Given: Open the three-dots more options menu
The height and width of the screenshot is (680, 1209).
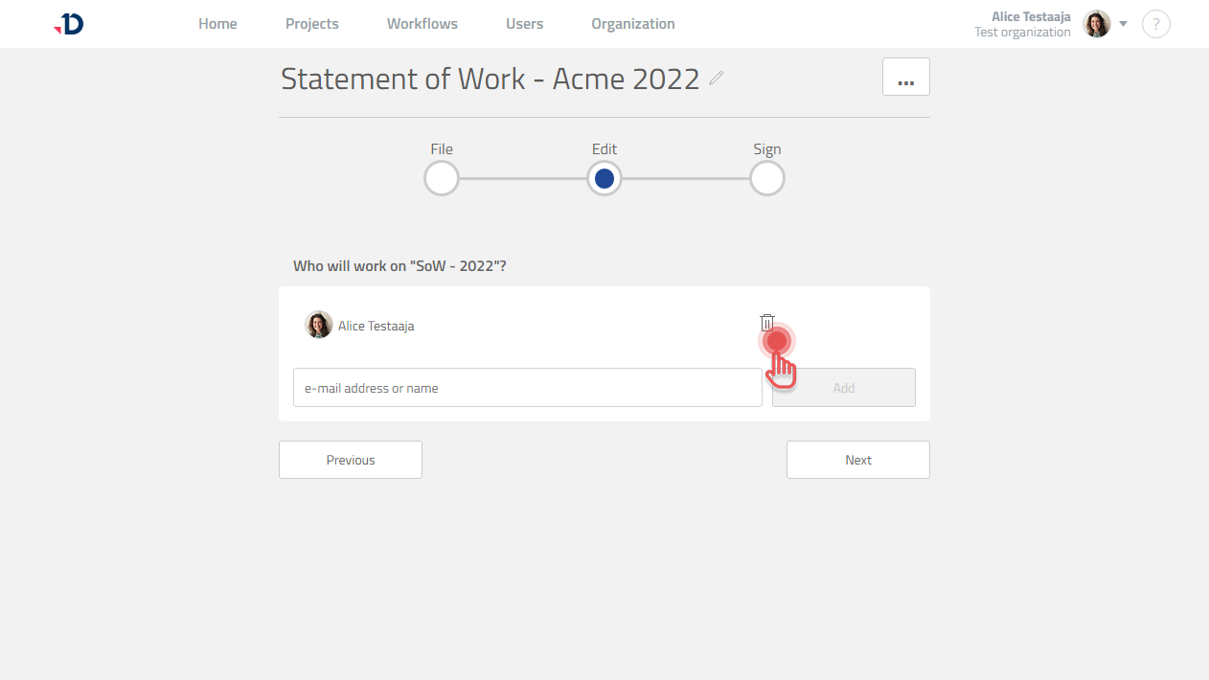Looking at the screenshot, I should [905, 77].
